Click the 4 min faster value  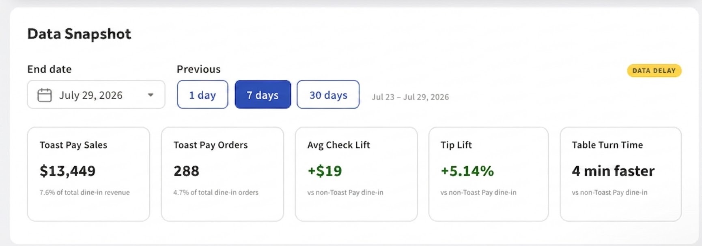click(x=613, y=171)
